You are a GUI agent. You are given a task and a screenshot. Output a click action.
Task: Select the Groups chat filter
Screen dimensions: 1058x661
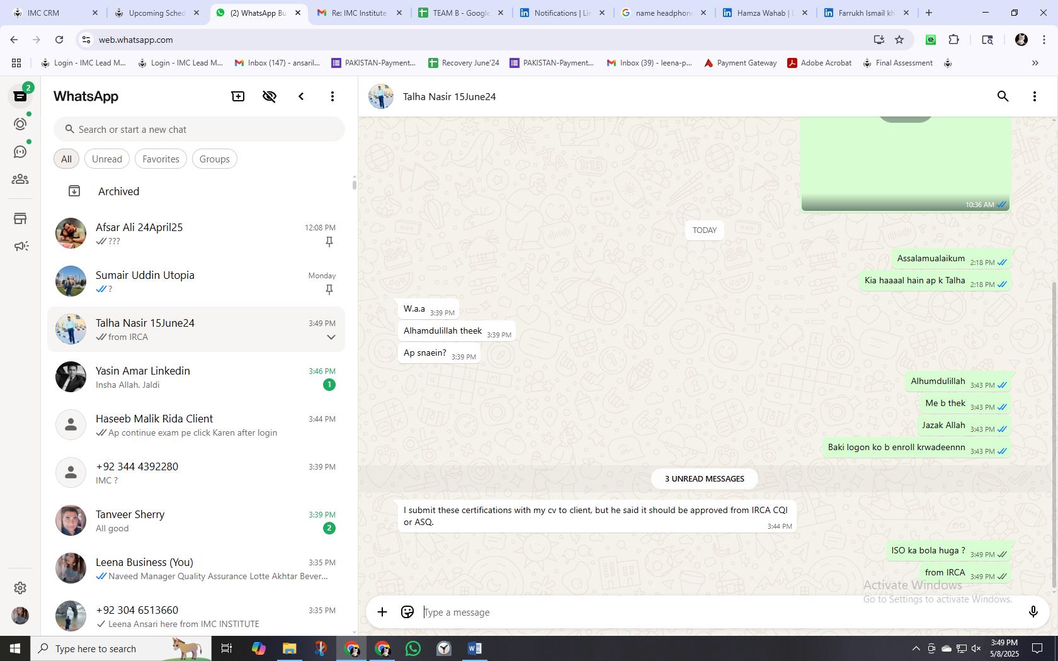click(x=214, y=159)
